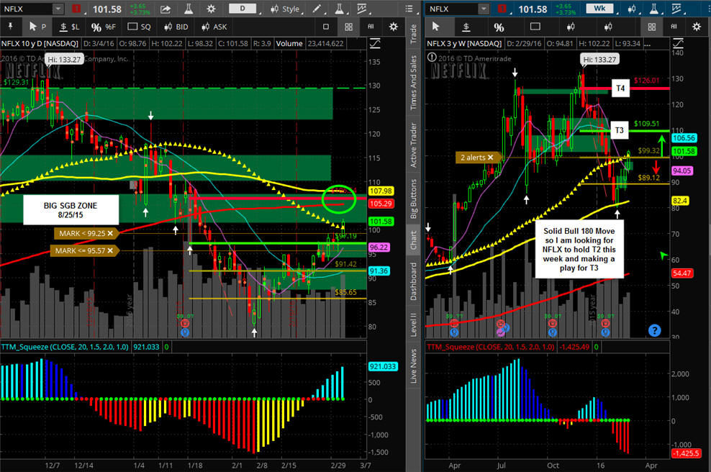The image size is (711, 472).
Task: Click the Volume label in left chart header
Action: coord(289,43)
